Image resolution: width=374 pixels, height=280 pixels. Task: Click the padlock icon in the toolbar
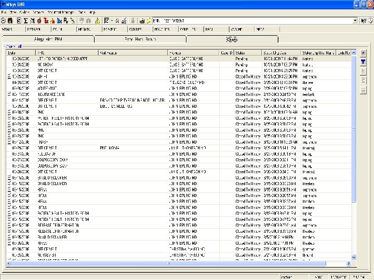pos(133,20)
